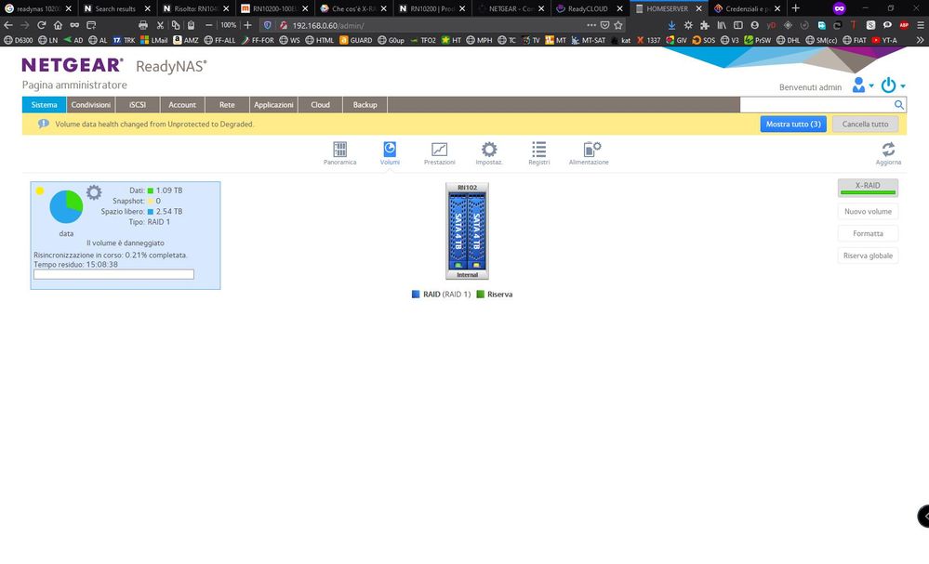
Task: Click the Nuovo volume button
Action: coord(868,212)
